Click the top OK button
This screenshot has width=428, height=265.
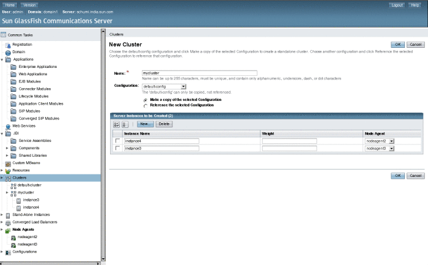click(397, 45)
